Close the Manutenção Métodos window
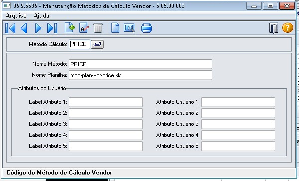This screenshot has height=181, width=299. (287, 6)
